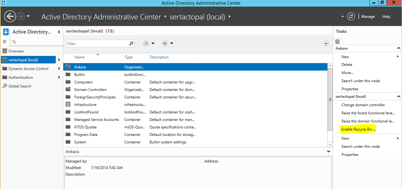
Task: Click Enable Recycle Bin task
Action: pyautogui.click(x=358, y=129)
